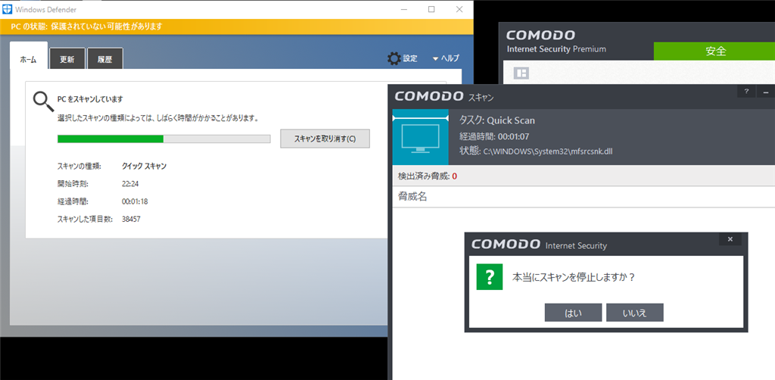Click the 検出済み脅威: 0 counter

click(x=427, y=176)
